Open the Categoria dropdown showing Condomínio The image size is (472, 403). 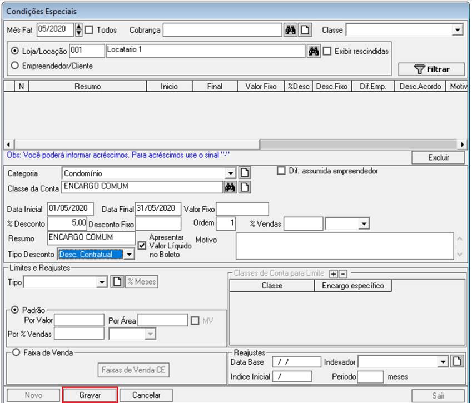(x=230, y=173)
